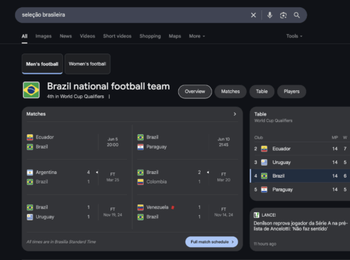Expand the Matches card with the chevron
This screenshot has width=350, height=260.
point(235,114)
